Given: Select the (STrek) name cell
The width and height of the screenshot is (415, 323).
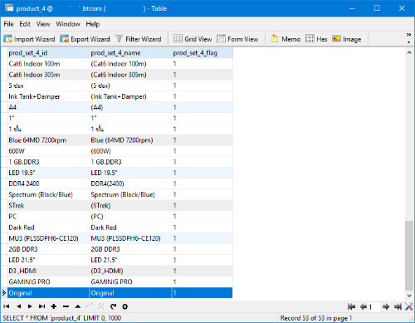Looking at the screenshot, I should point(130,206).
